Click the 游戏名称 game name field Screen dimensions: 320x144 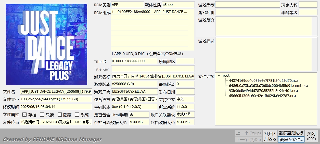pyautogui.click(x=153, y=76)
